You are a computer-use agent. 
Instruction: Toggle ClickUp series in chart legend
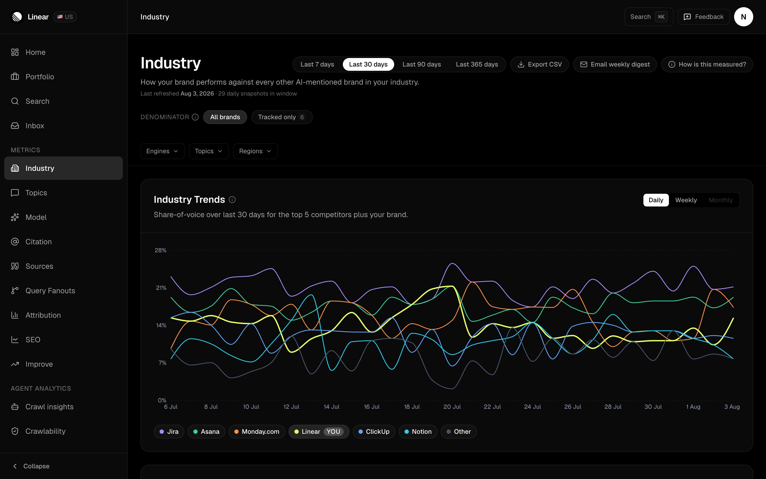point(374,431)
